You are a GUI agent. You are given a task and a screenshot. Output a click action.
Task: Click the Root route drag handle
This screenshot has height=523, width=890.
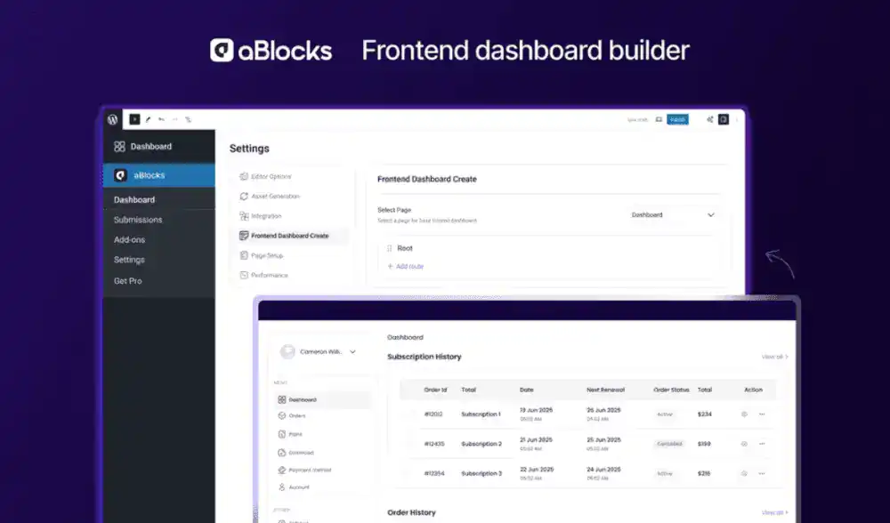(389, 249)
